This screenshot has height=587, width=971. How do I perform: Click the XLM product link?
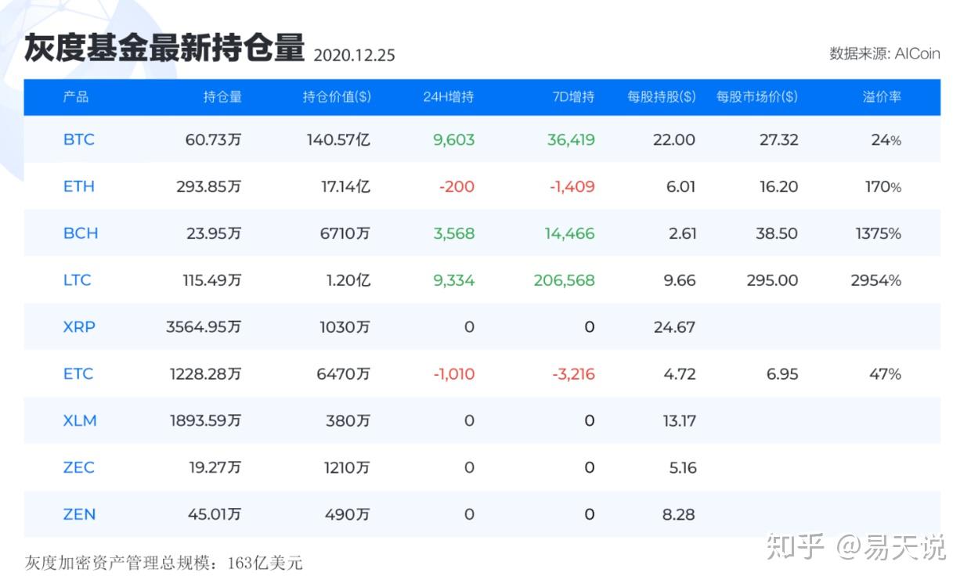[79, 420]
